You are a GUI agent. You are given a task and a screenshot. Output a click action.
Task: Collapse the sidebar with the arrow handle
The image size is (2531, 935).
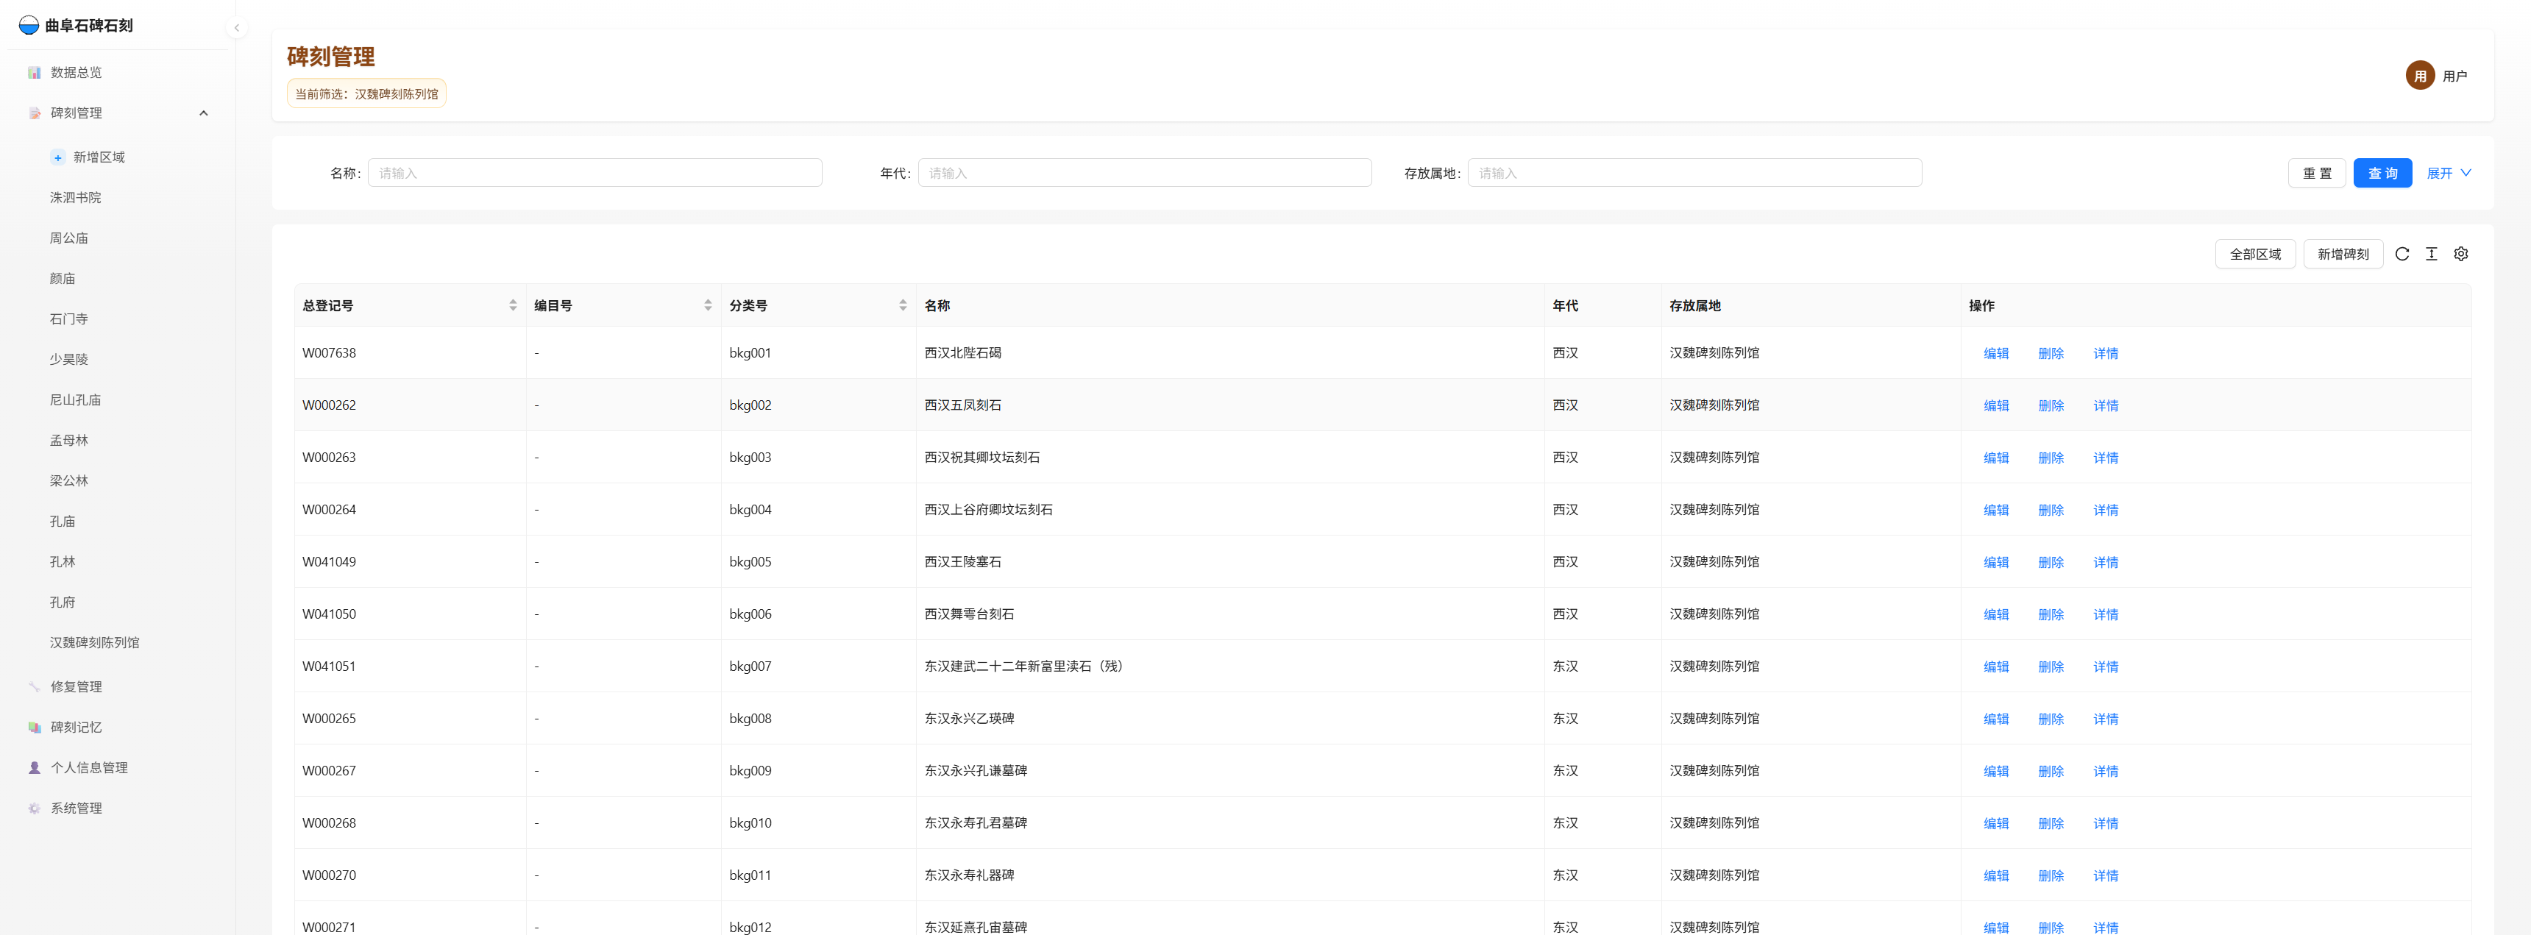coord(235,27)
